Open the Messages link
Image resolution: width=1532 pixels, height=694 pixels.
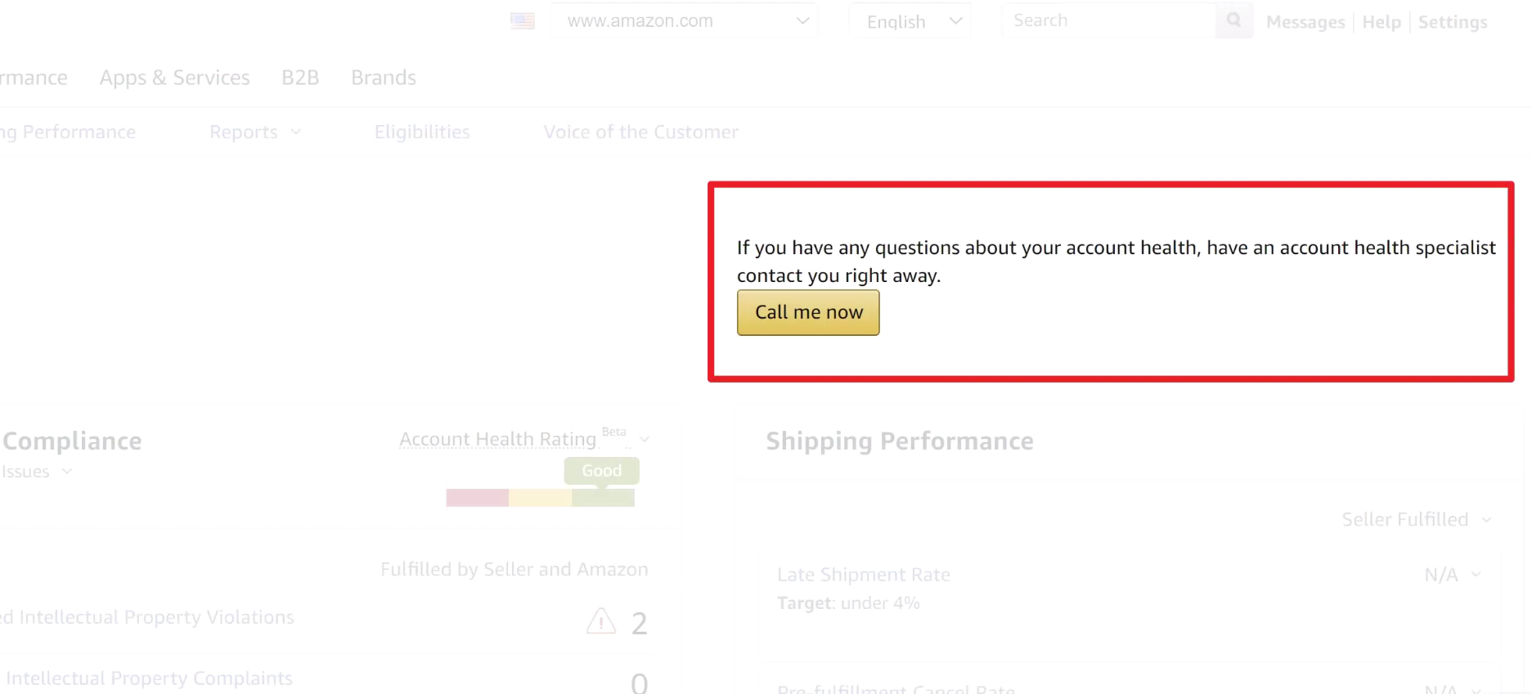coord(1305,22)
